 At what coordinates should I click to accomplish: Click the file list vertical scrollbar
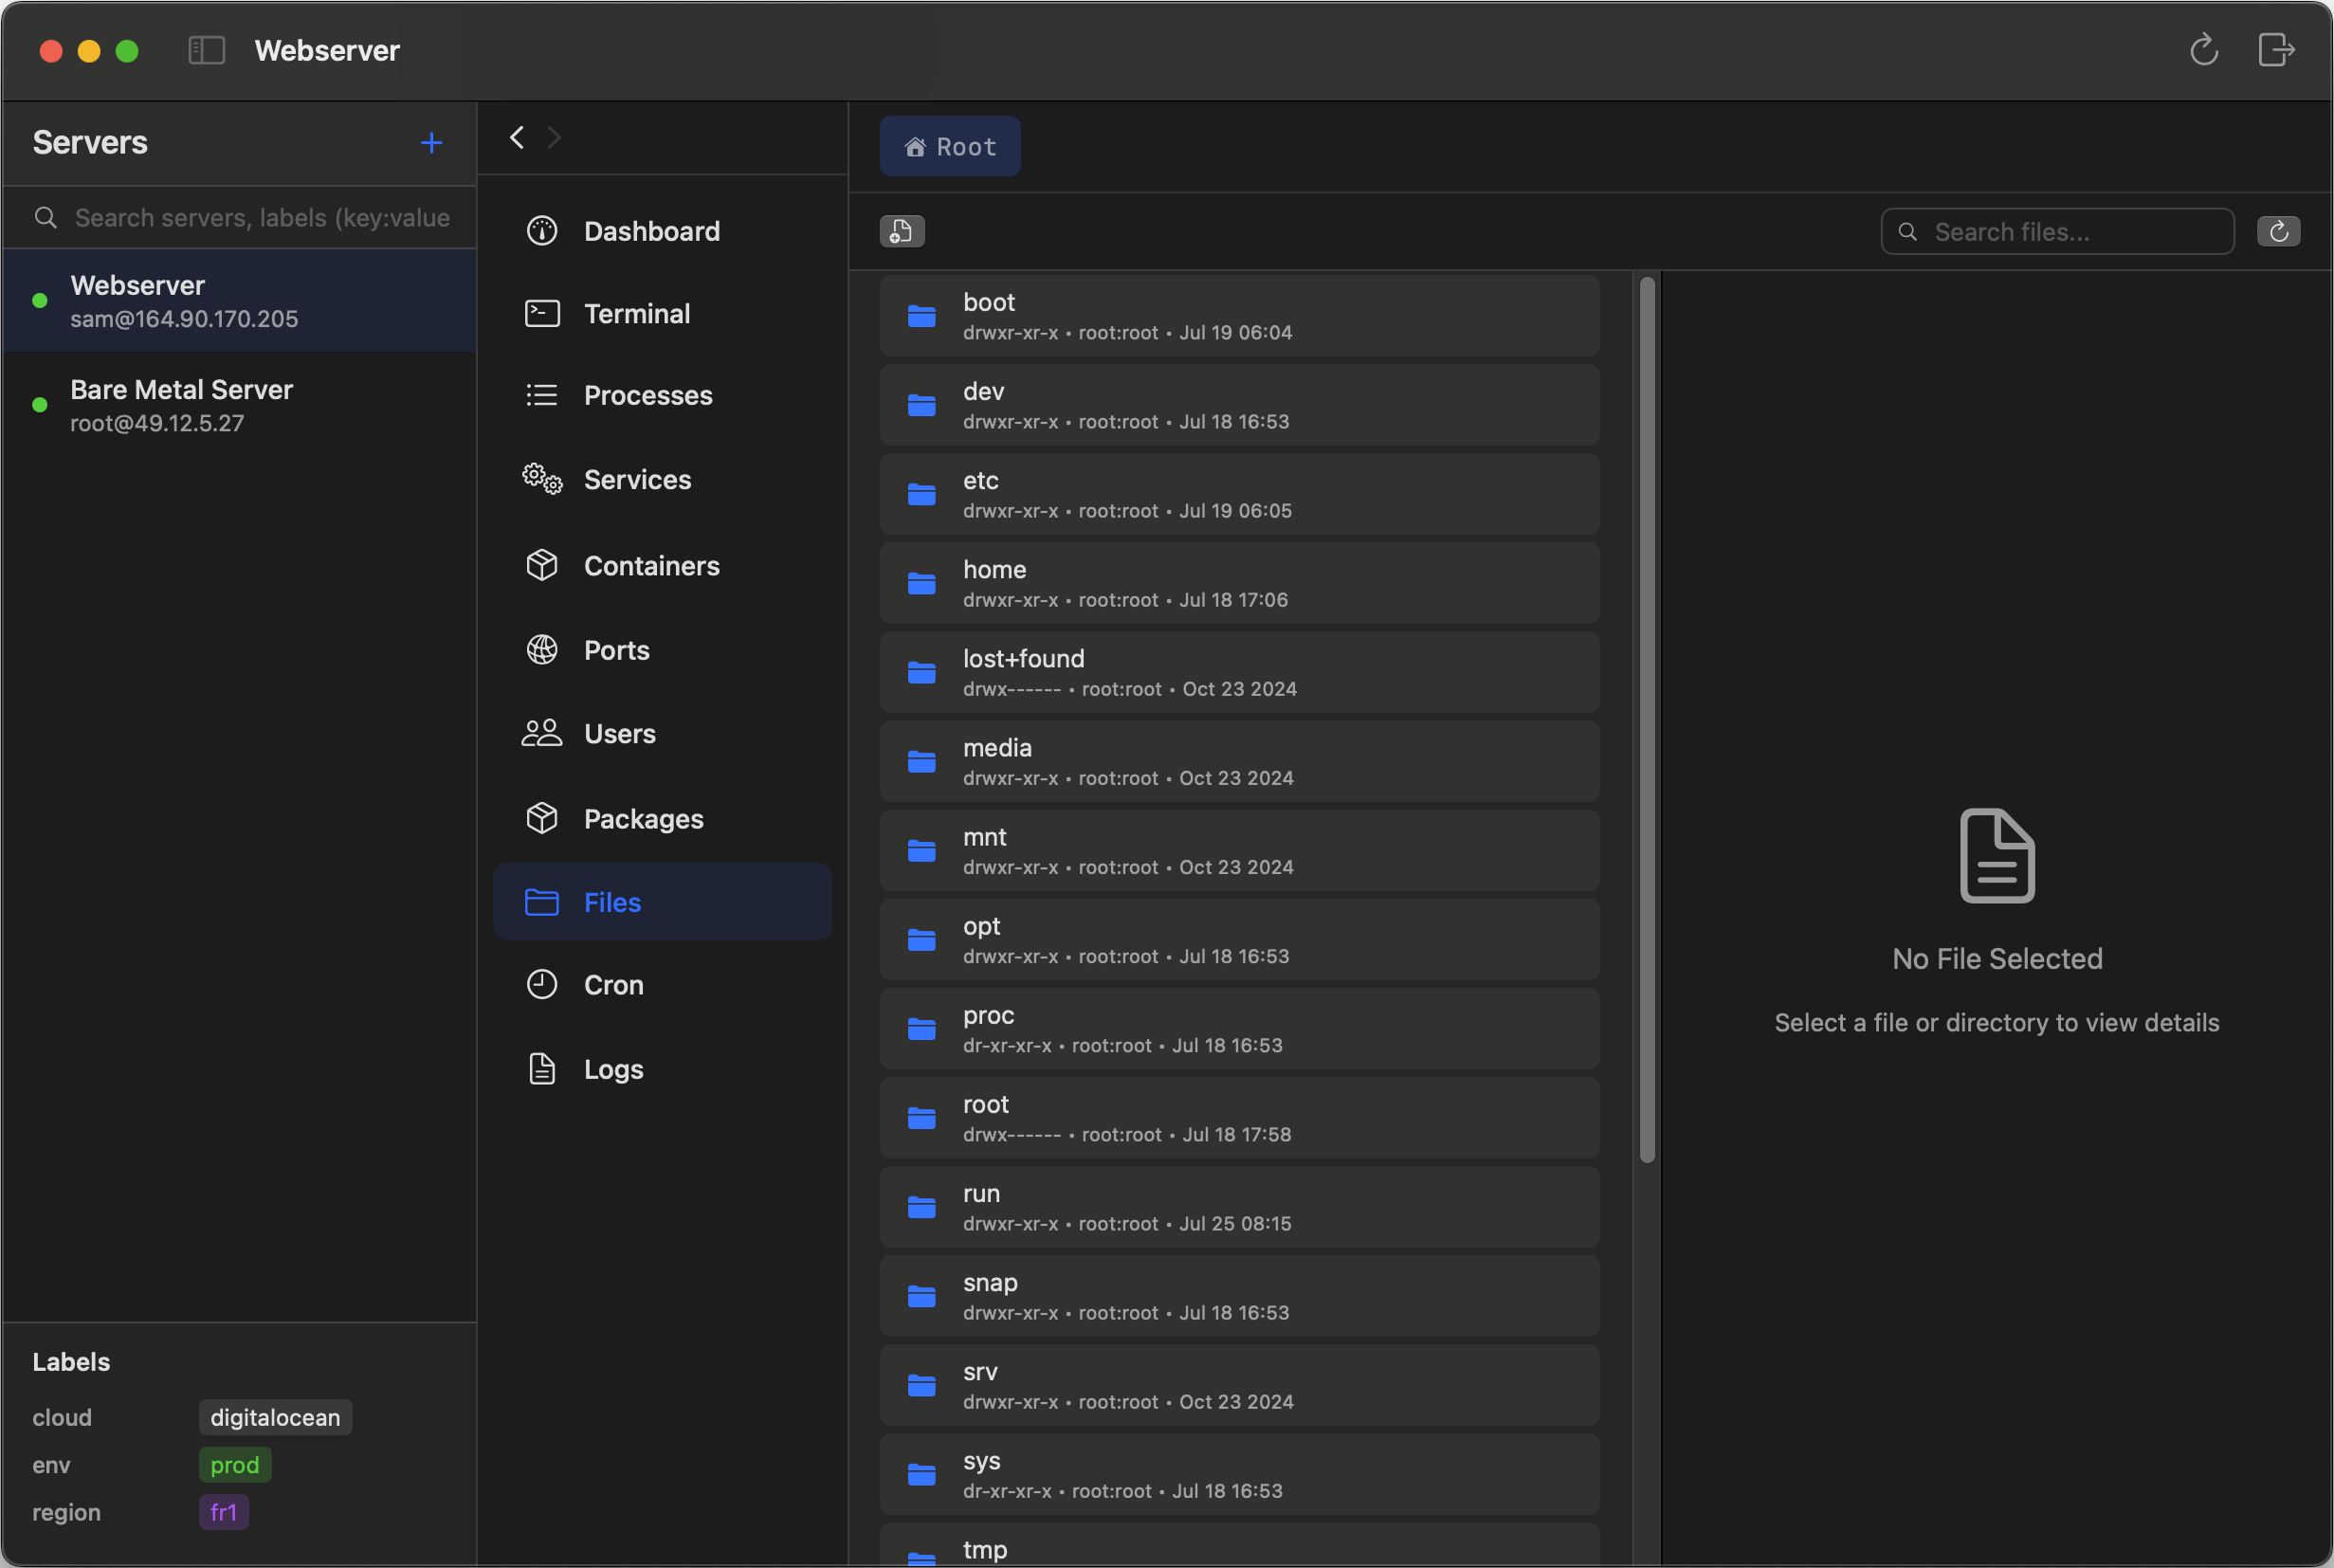(x=1647, y=720)
